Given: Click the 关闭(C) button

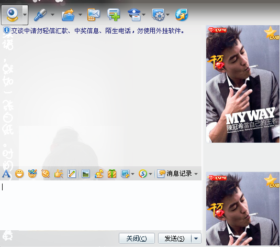Looking at the screenshot, I should pos(137,239).
